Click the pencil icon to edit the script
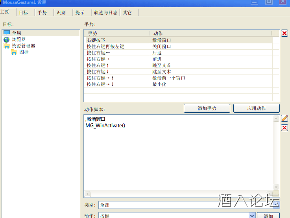 click(284, 118)
